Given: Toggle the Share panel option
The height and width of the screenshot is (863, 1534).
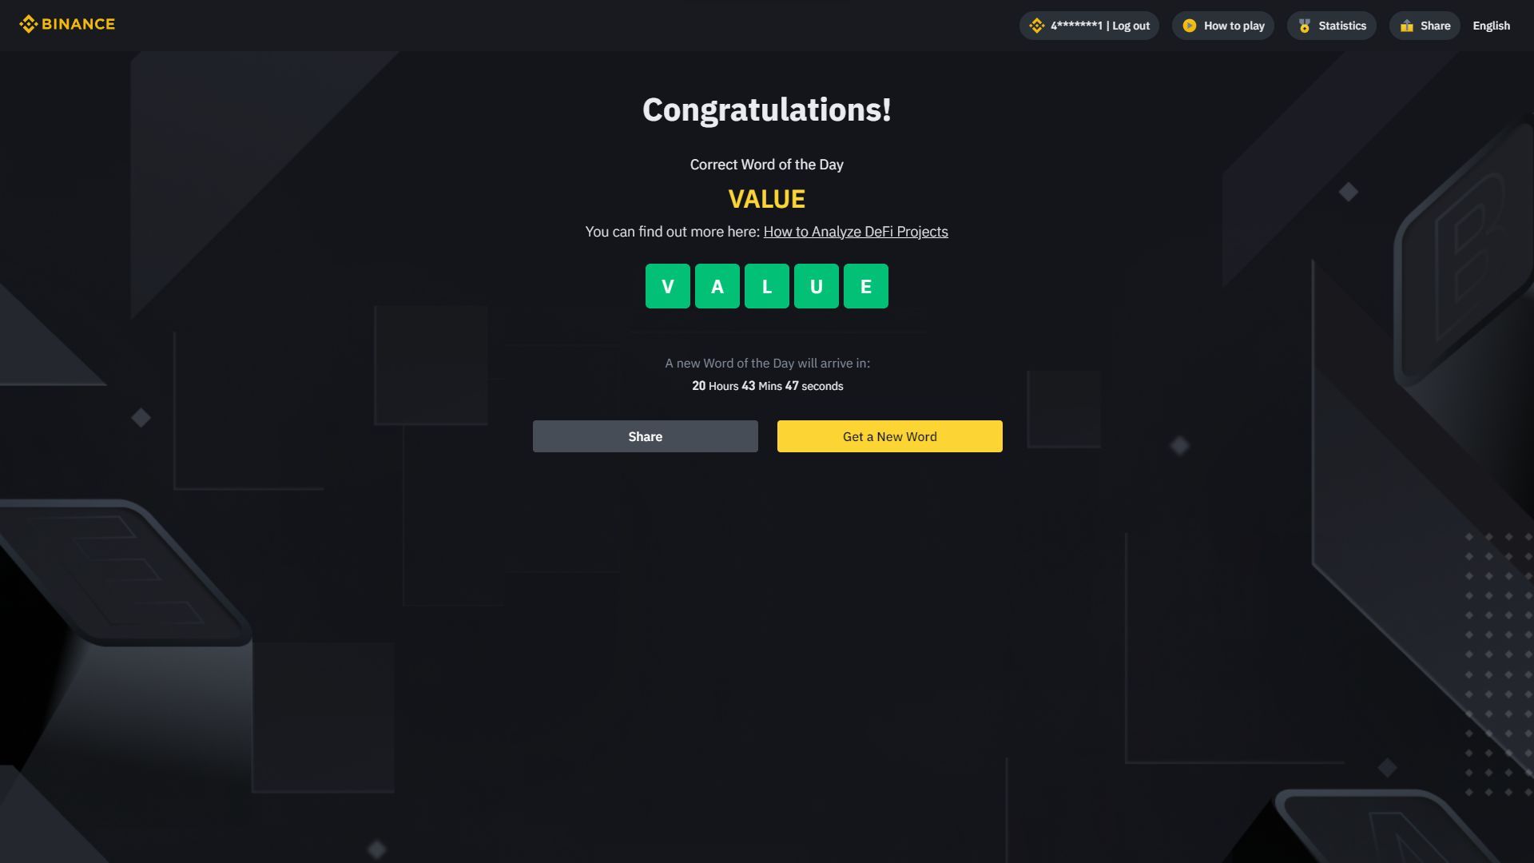Looking at the screenshot, I should (1425, 26).
